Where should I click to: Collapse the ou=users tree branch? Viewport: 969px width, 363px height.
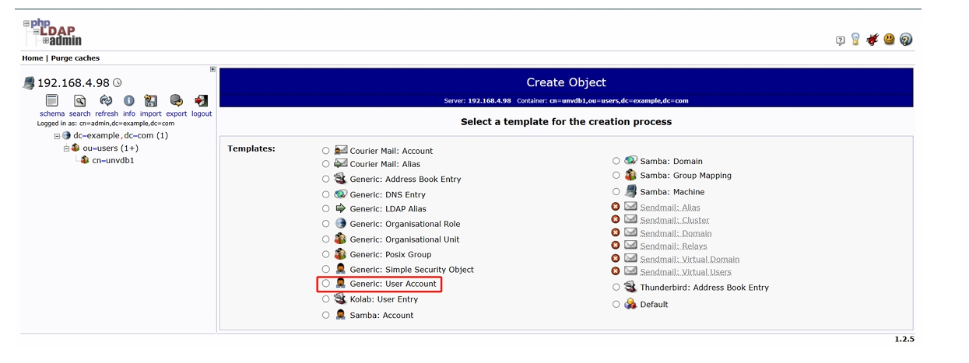tap(67, 148)
